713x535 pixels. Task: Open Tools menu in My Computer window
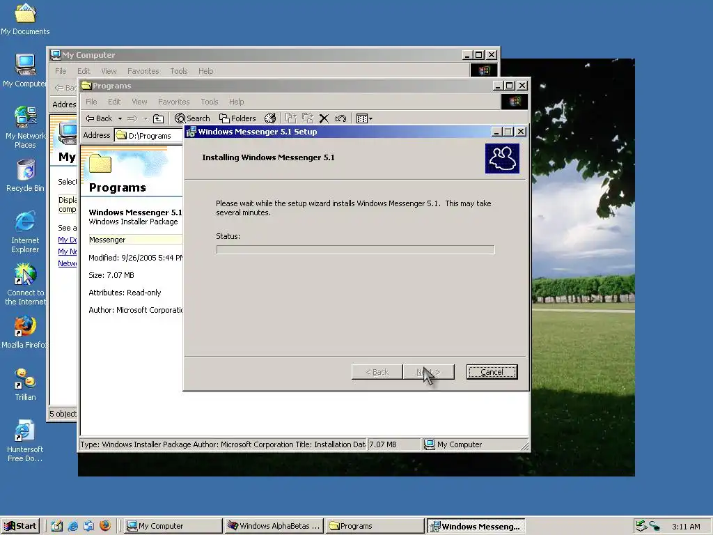pos(179,71)
